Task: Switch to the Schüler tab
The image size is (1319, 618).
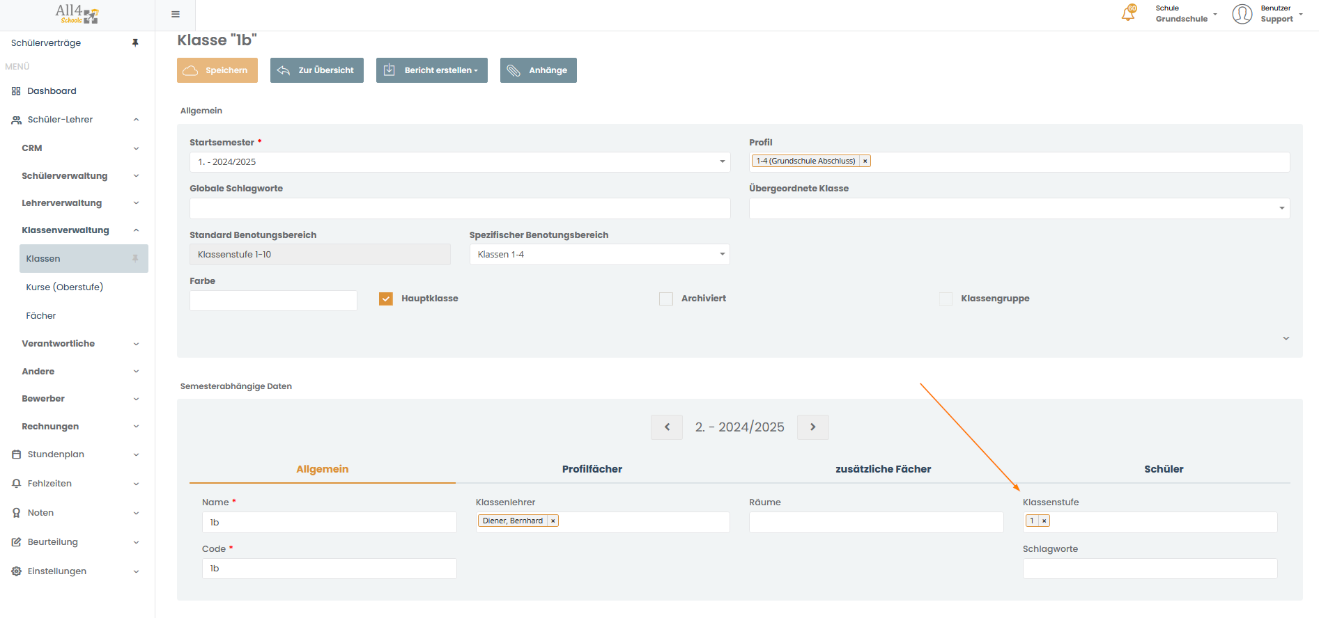Action: point(1164,469)
